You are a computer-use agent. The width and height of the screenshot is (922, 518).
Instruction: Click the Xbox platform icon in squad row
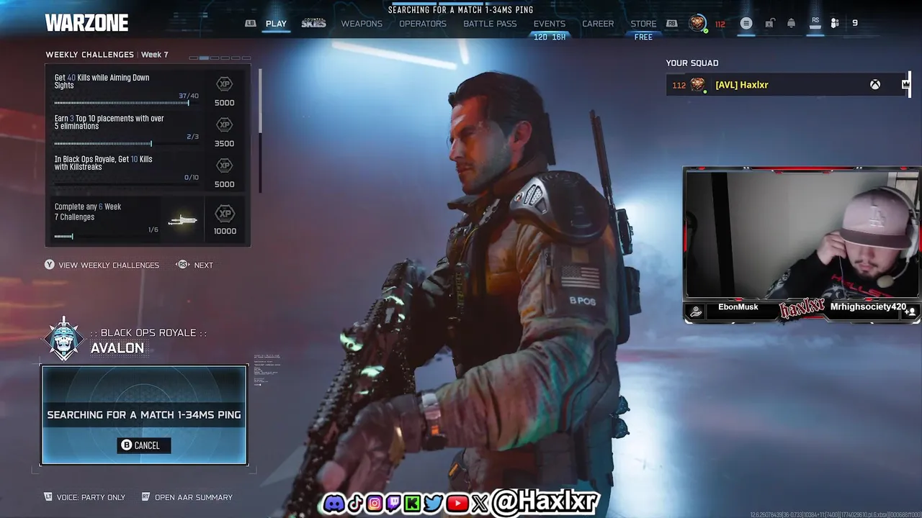[874, 85]
